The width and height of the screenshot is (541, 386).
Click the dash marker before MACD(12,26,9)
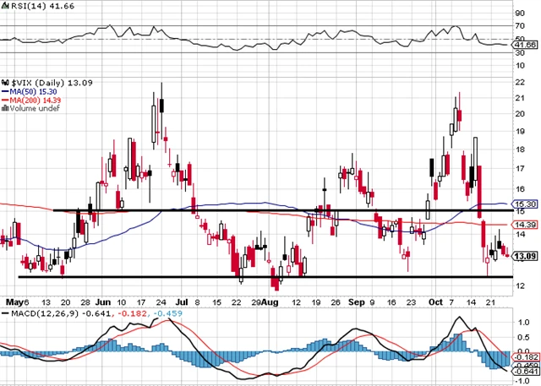3,313
